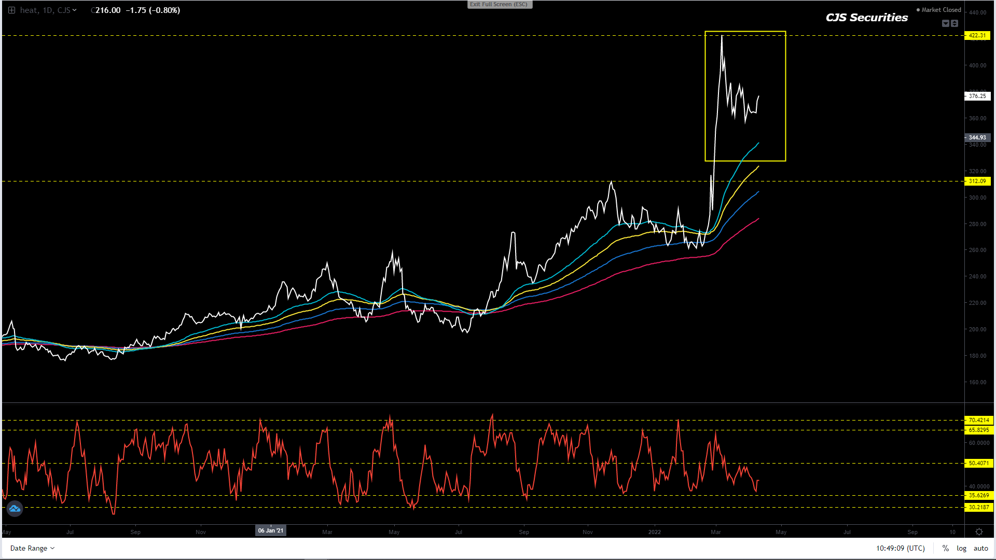Click the 10:49:09 (UTC) timezone clock
Viewport: 996px width, 560px height.
(901, 548)
